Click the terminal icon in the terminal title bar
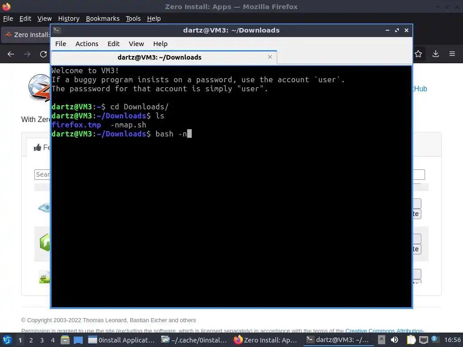The height and width of the screenshot is (347, 463). pyautogui.click(x=57, y=30)
